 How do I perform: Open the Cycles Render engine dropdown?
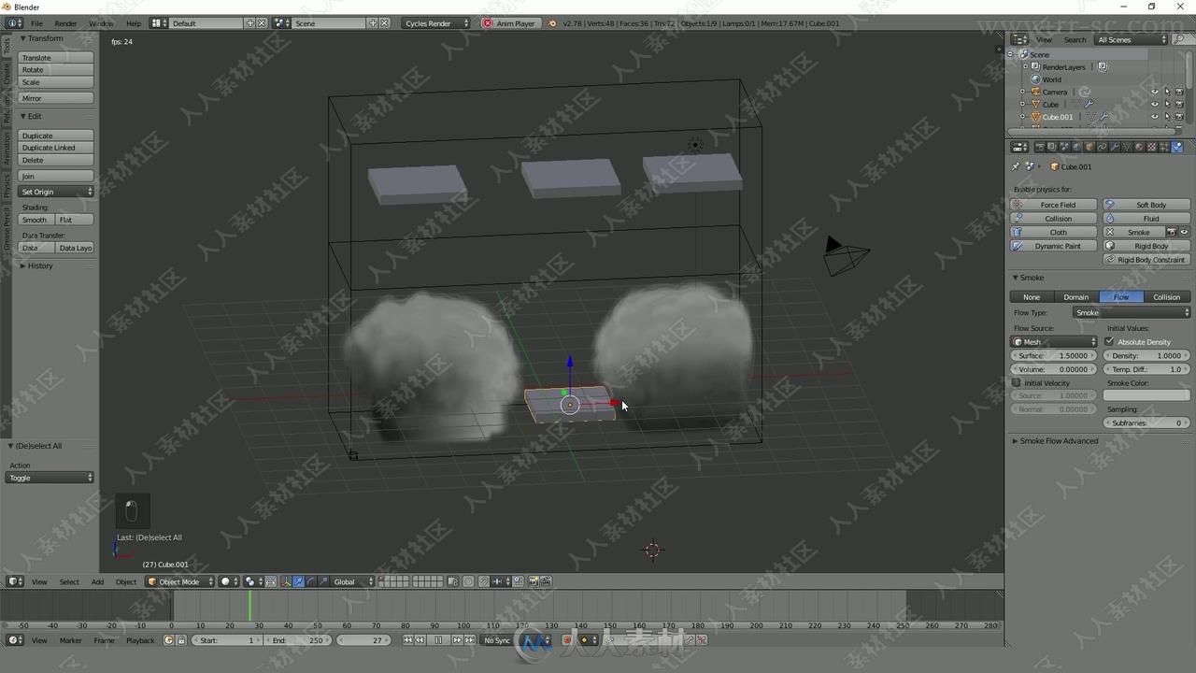pyautogui.click(x=435, y=22)
